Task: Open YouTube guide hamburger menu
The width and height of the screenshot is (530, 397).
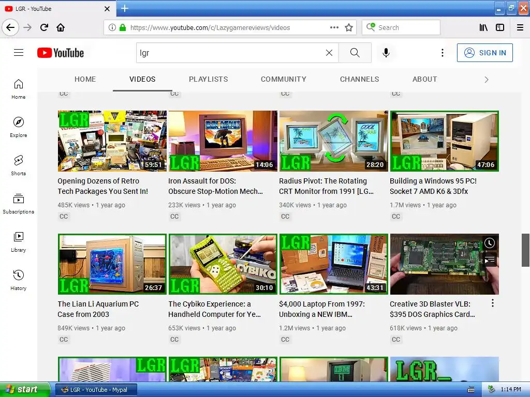Action: [x=19, y=53]
